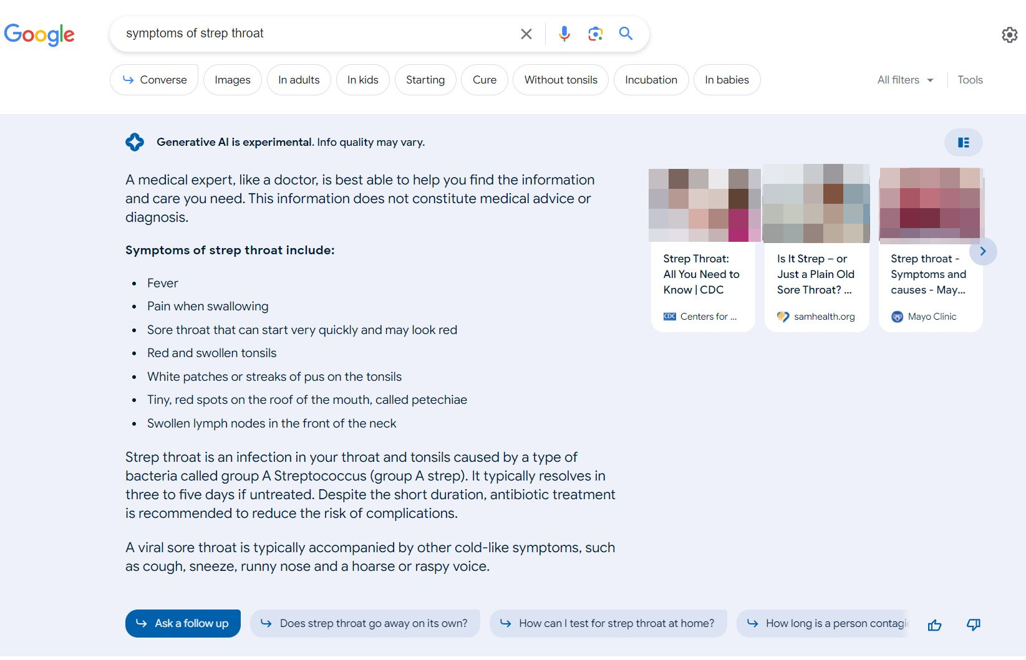Open the AI response layout view icon

click(962, 142)
